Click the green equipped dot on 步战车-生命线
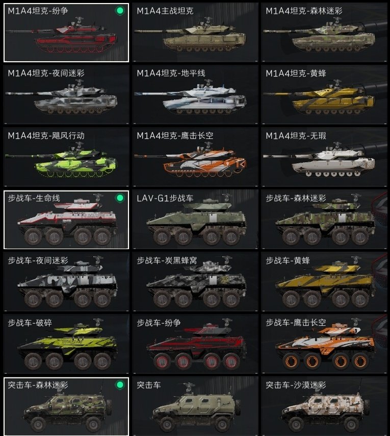 point(120,198)
